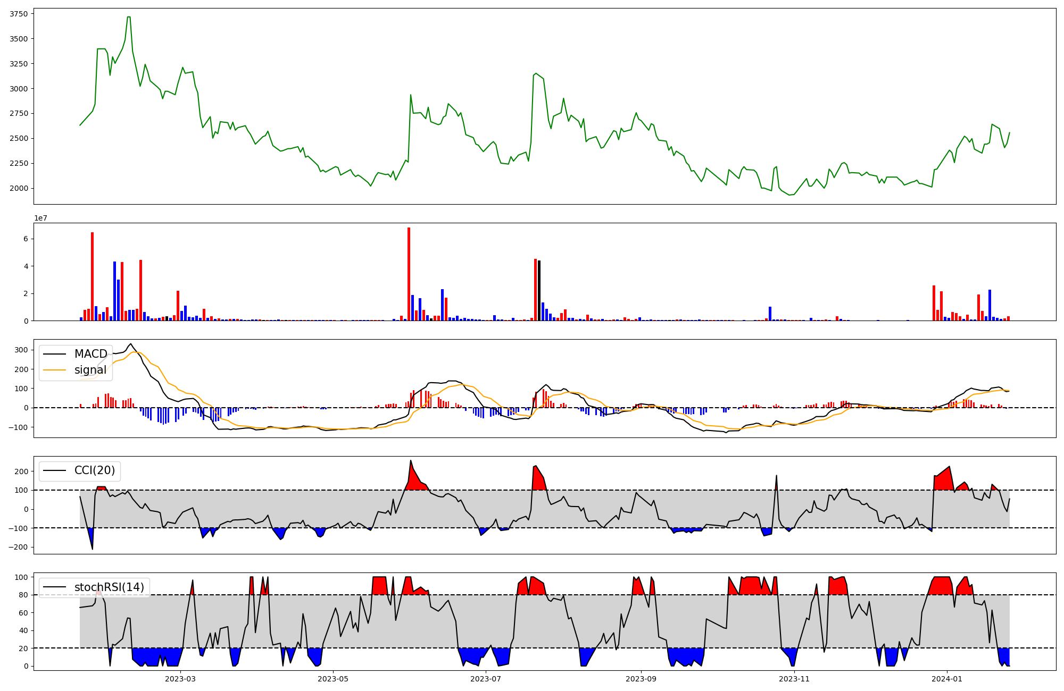
Task: Click the 2023-05 x-axis date label
Action: coord(334,679)
